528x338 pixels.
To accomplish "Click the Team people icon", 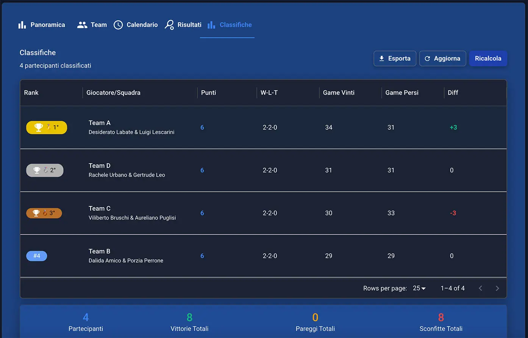I will click(82, 25).
